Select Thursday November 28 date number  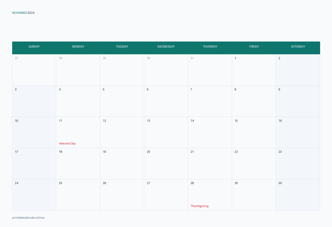[192, 183]
